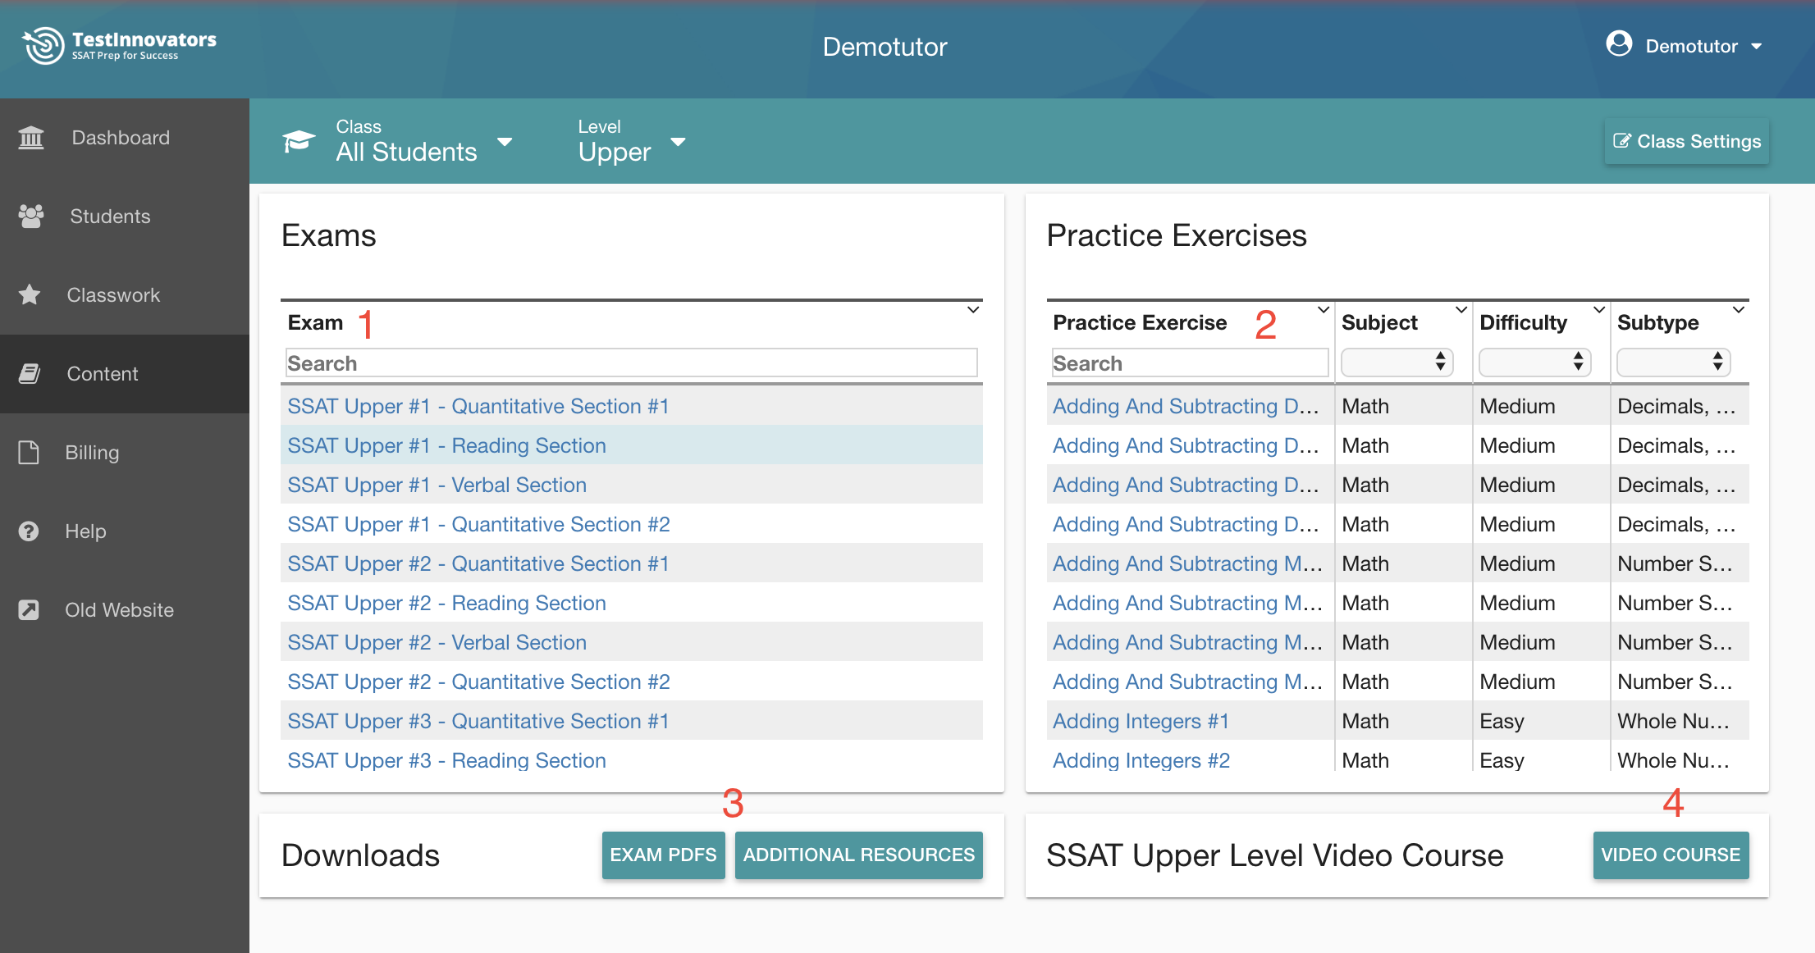Open SSAT Upper #2 - Quantitative Section #2
Viewport: 1815px width, 953px height.
(x=478, y=682)
